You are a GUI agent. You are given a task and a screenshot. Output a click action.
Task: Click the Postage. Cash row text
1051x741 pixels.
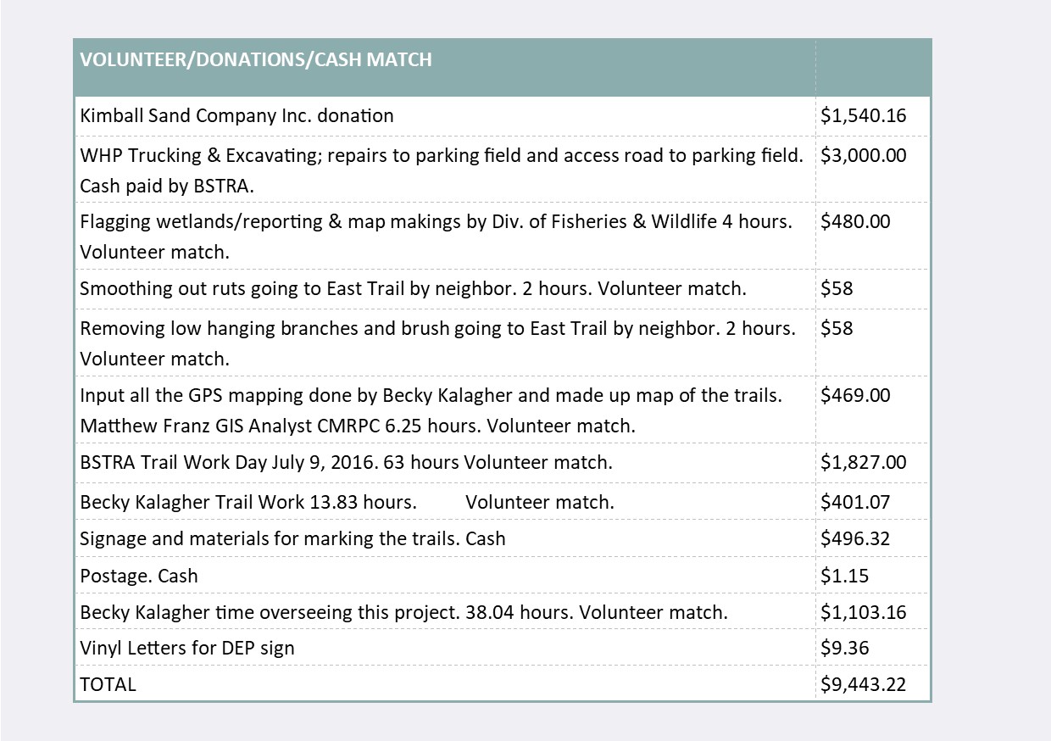pyautogui.click(x=139, y=577)
